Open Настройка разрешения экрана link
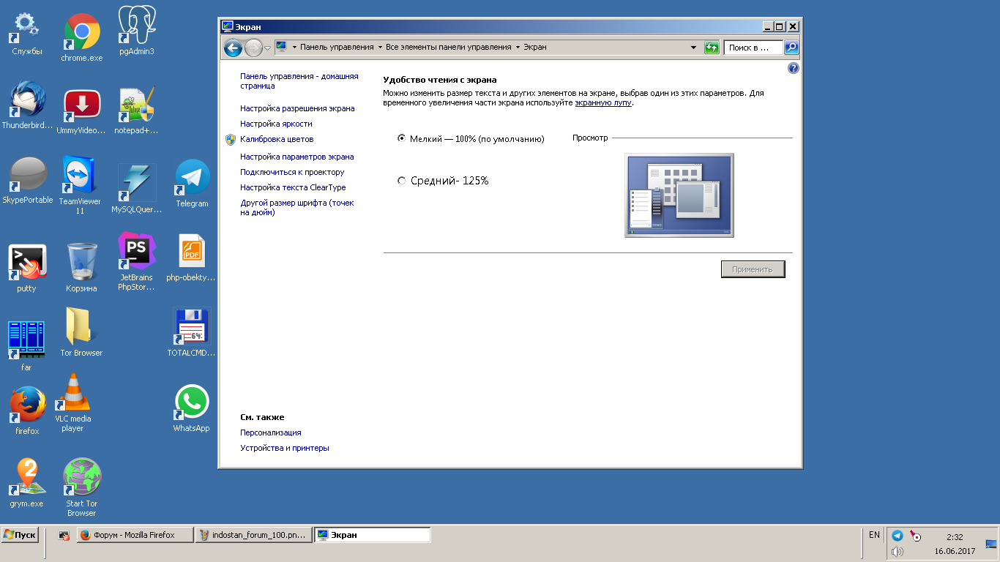The width and height of the screenshot is (1000, 562). click(297, 108)
